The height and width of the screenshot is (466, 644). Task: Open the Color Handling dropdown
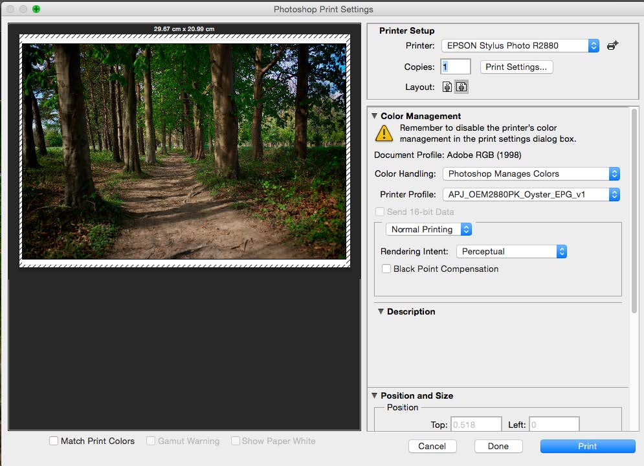click(531, 173)
